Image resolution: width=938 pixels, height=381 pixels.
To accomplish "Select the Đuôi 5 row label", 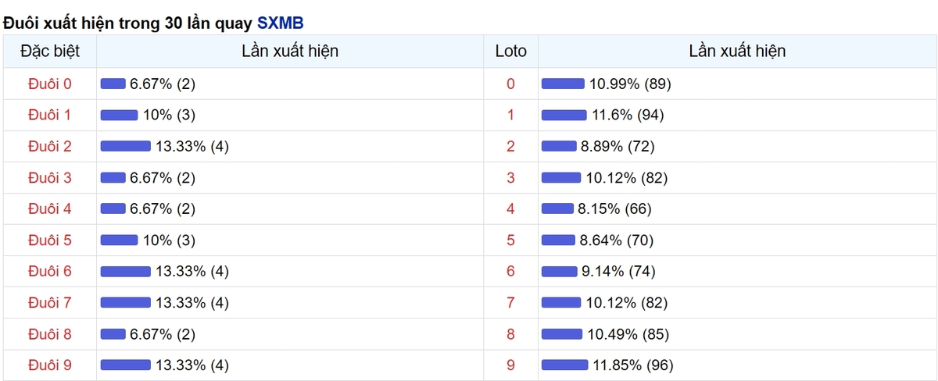I will tap(49, 240).
